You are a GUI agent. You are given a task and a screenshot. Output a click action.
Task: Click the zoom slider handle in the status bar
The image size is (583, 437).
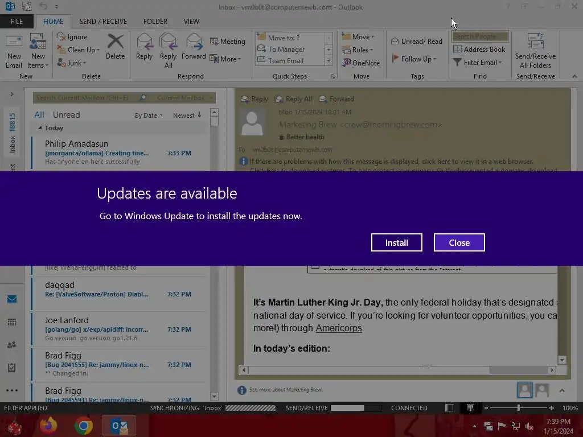click(x=518, y=408)
